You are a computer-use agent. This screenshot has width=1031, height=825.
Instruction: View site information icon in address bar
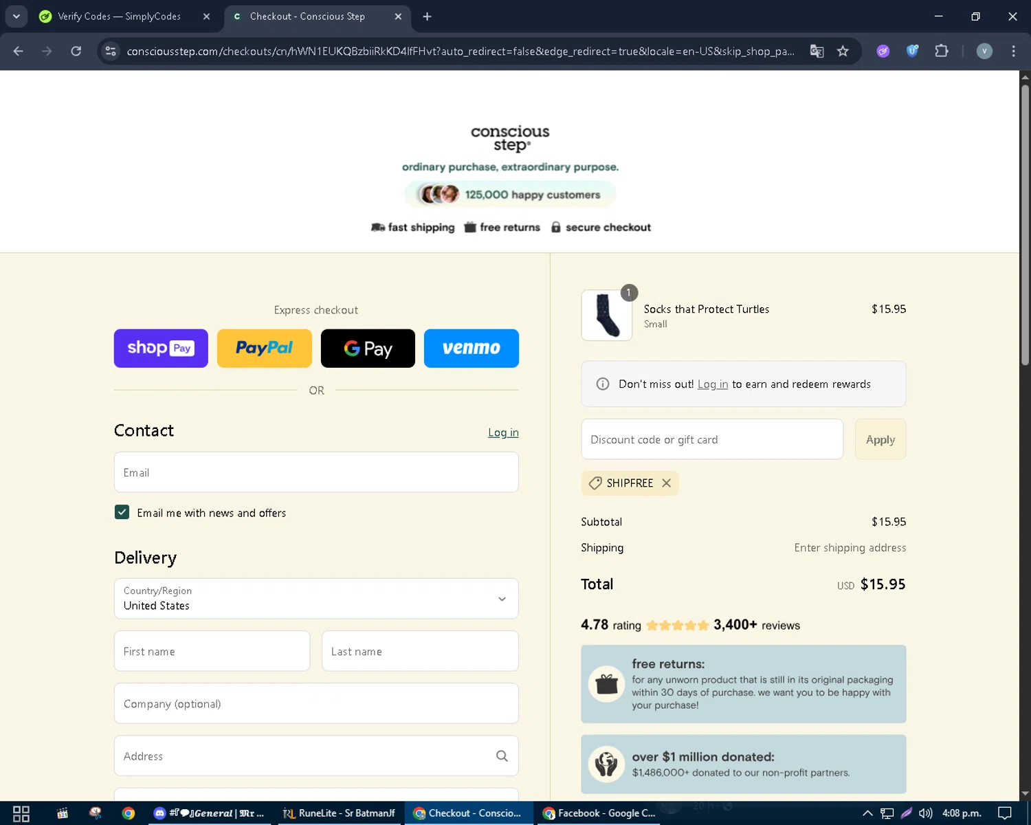point(111,51)
